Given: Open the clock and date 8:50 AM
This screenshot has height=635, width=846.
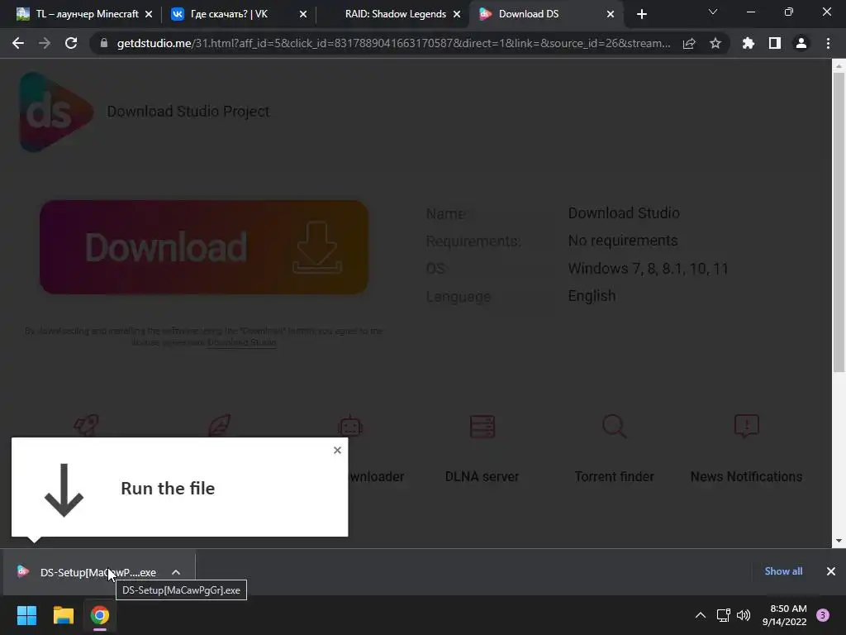Looking at the screenshot, I should 785,615.
